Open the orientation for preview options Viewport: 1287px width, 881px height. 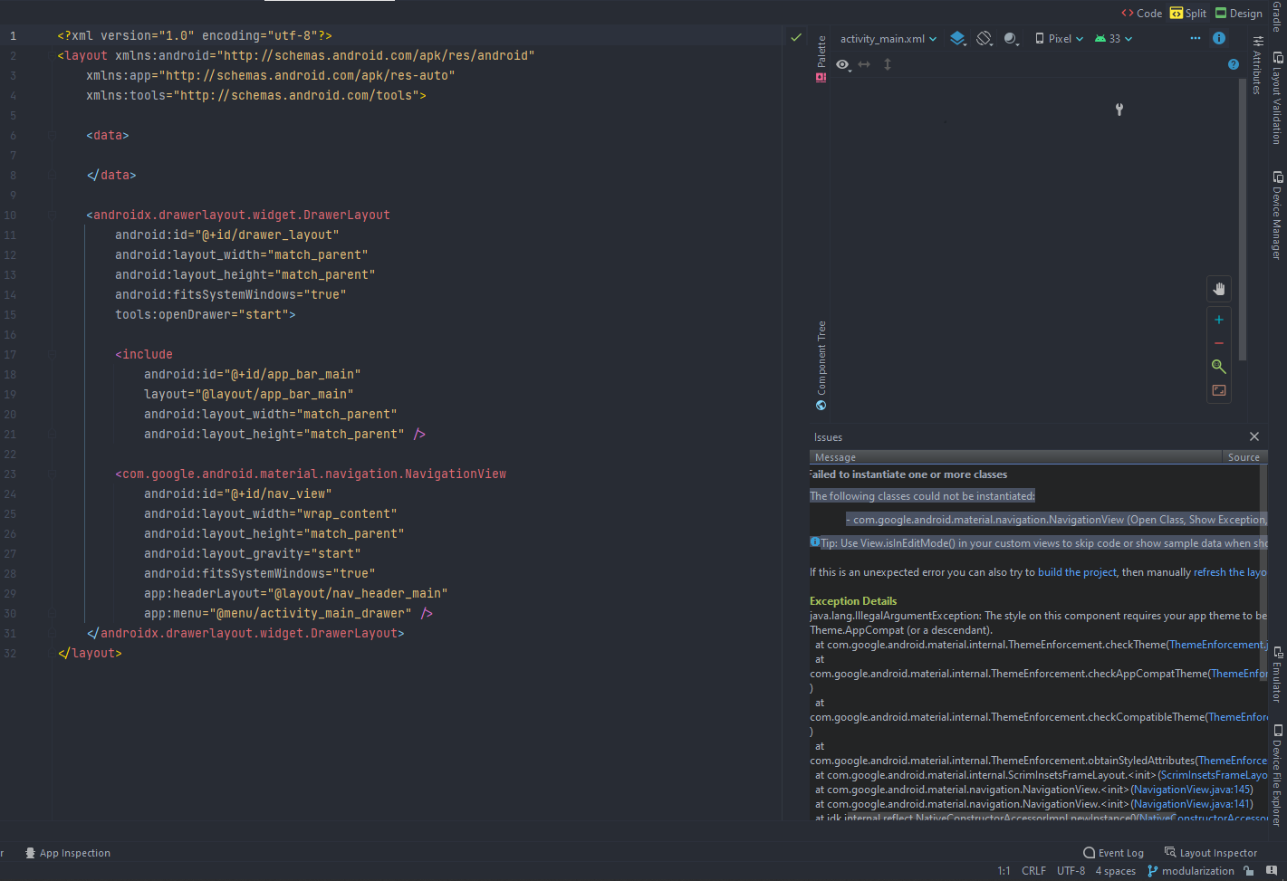click(x=984, y=38)
